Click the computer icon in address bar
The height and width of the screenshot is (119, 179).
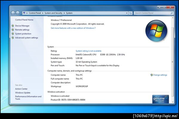pyautogui.click(x=24, y=13)
